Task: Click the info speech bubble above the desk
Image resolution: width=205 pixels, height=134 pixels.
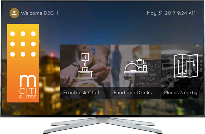Action: [x=85, y=57]
